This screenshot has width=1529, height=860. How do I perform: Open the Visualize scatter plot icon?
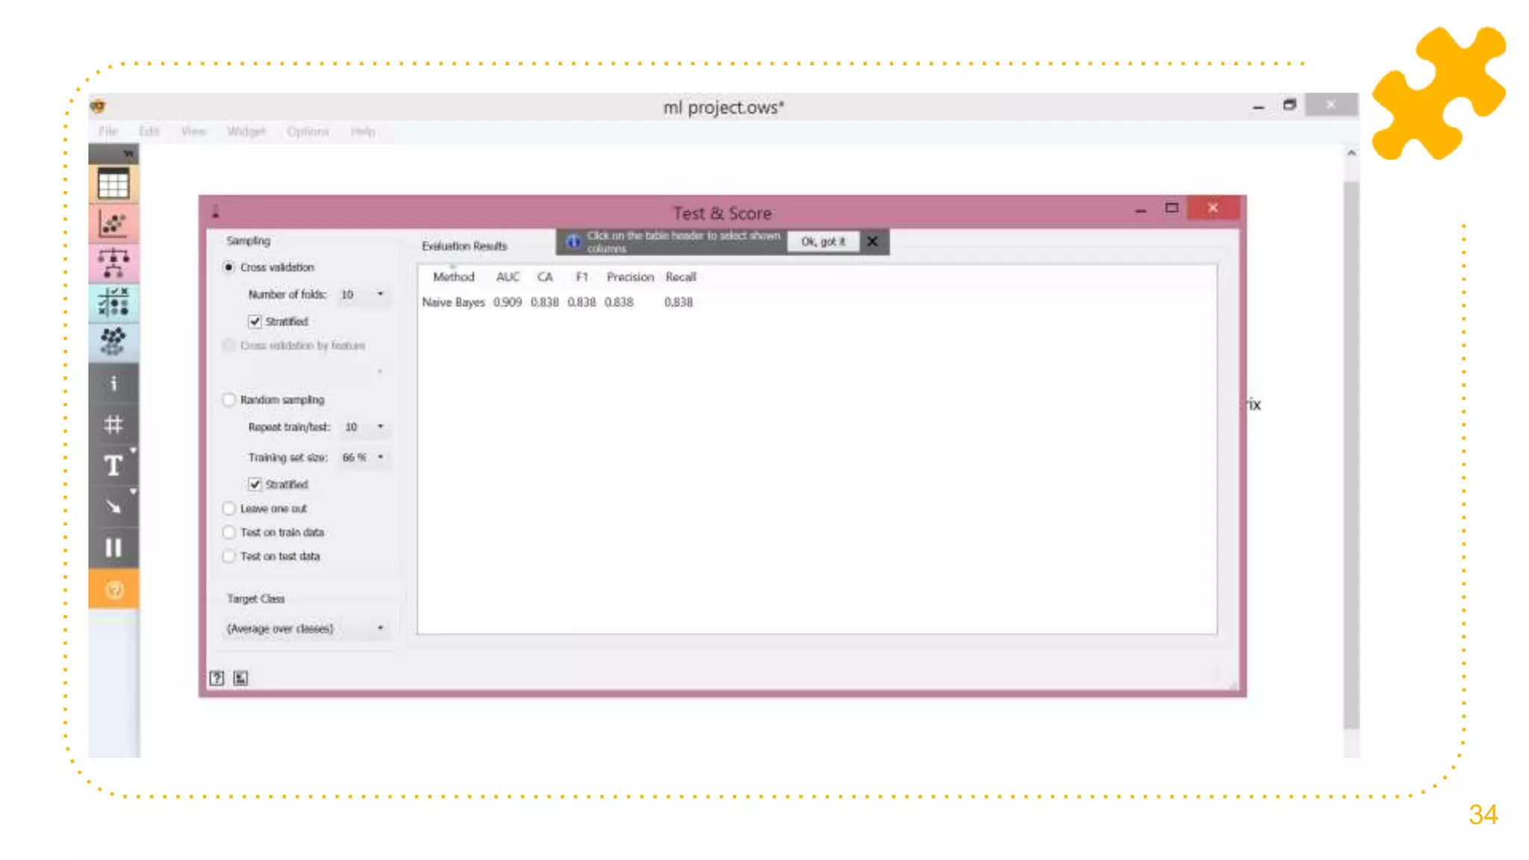pyautogui.click(x=113, y=223)
